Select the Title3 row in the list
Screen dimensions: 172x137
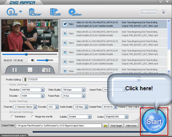pos(114,43)
